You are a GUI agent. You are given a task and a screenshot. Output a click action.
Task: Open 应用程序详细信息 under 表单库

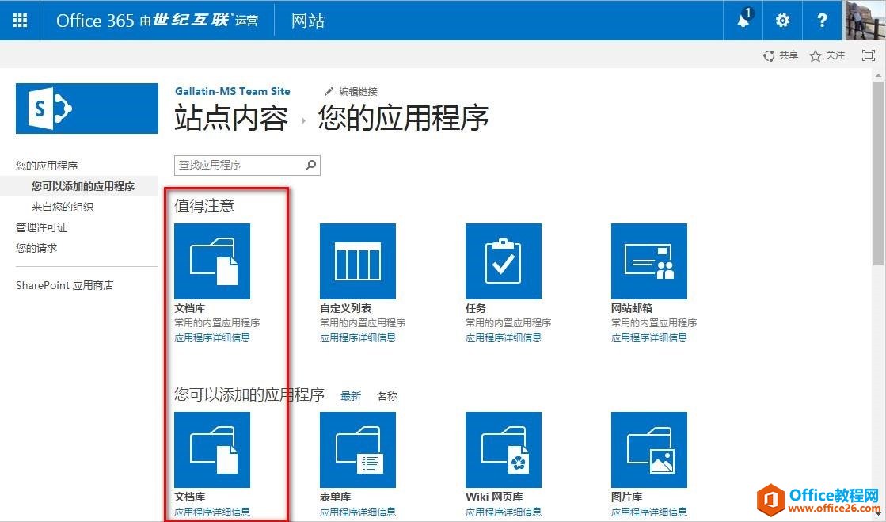coord(358,512)
